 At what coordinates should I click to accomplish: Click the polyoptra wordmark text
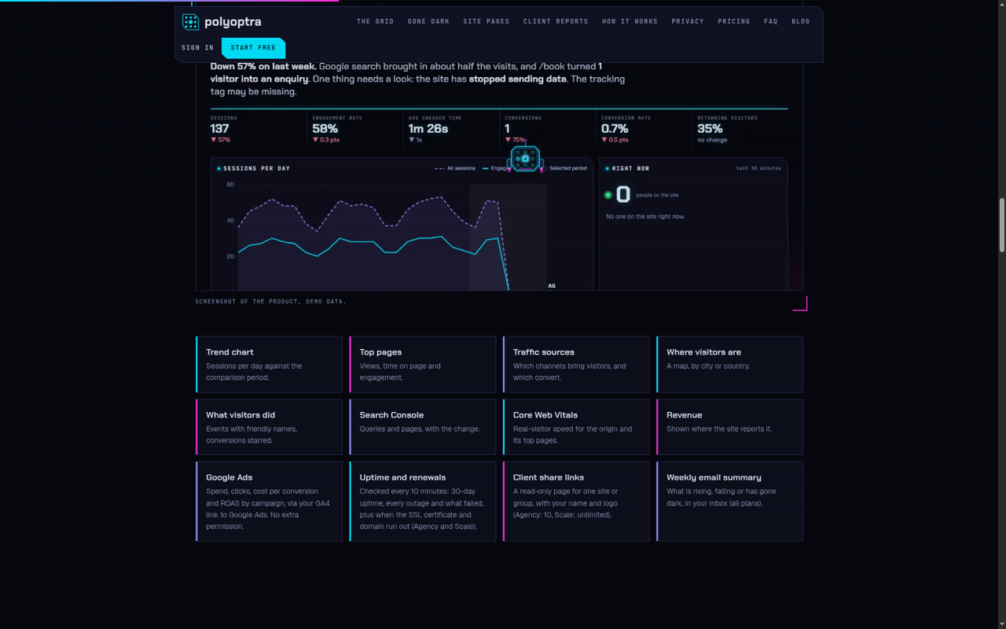point(233,22)
